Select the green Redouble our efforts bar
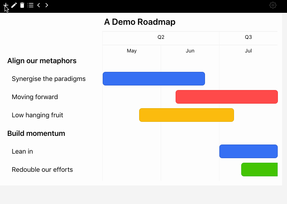The image size is (287, 204). [x=259, y=169]
